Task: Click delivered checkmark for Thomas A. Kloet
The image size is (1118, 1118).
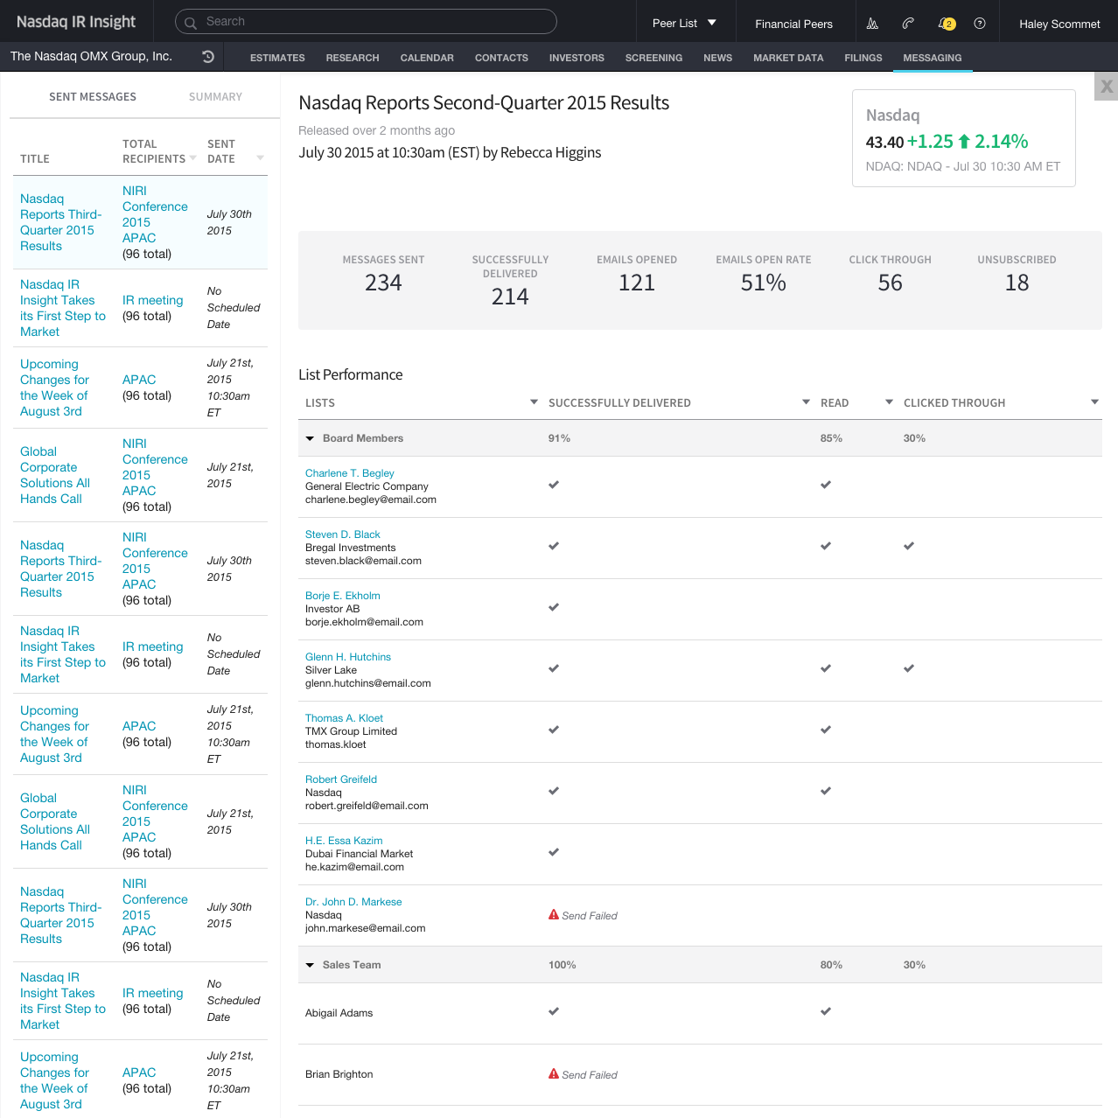Action: [554, 730]
